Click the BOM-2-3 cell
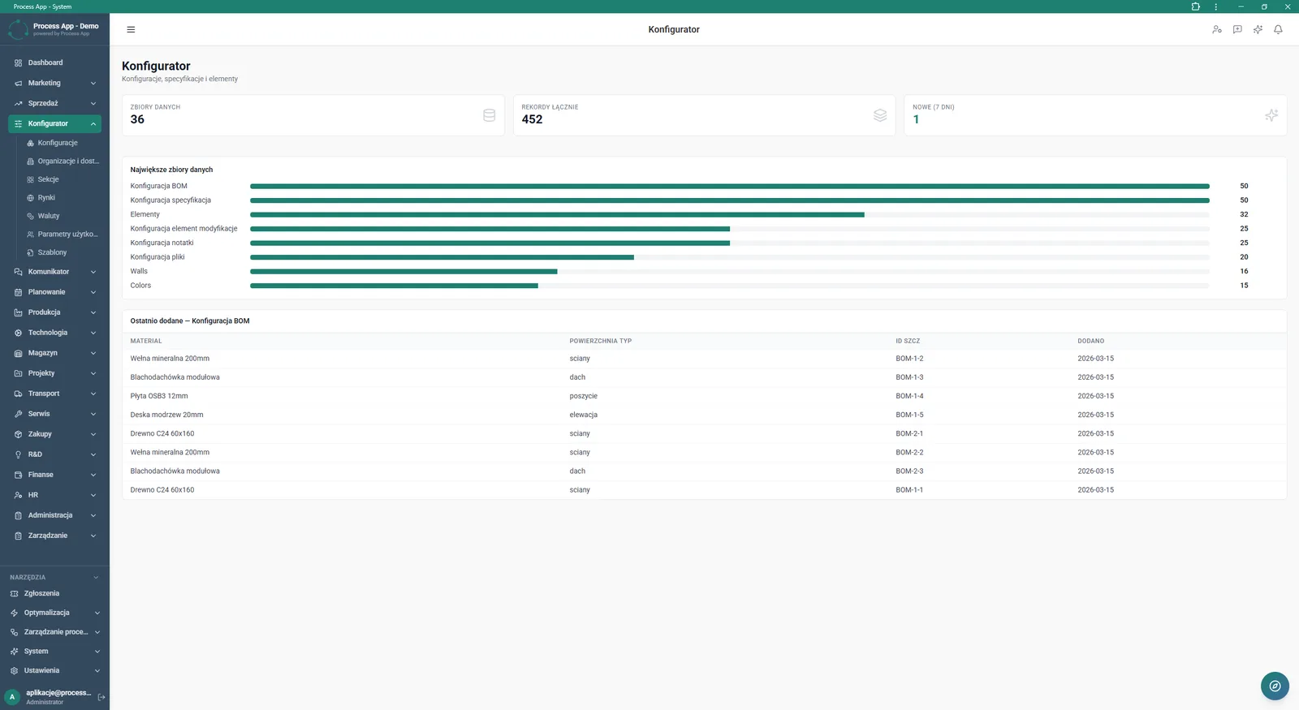This screenshot has width=1299, height=710. 909,471
